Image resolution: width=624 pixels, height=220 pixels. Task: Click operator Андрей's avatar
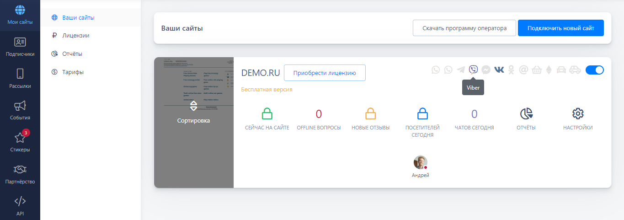click(x=420, y=162)
